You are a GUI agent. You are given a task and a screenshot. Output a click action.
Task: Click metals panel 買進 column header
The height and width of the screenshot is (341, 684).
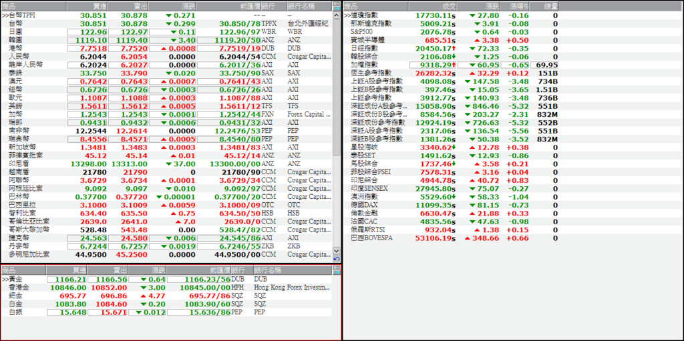click(66, 270)
